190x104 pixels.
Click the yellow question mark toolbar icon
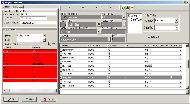pos(132,8)
